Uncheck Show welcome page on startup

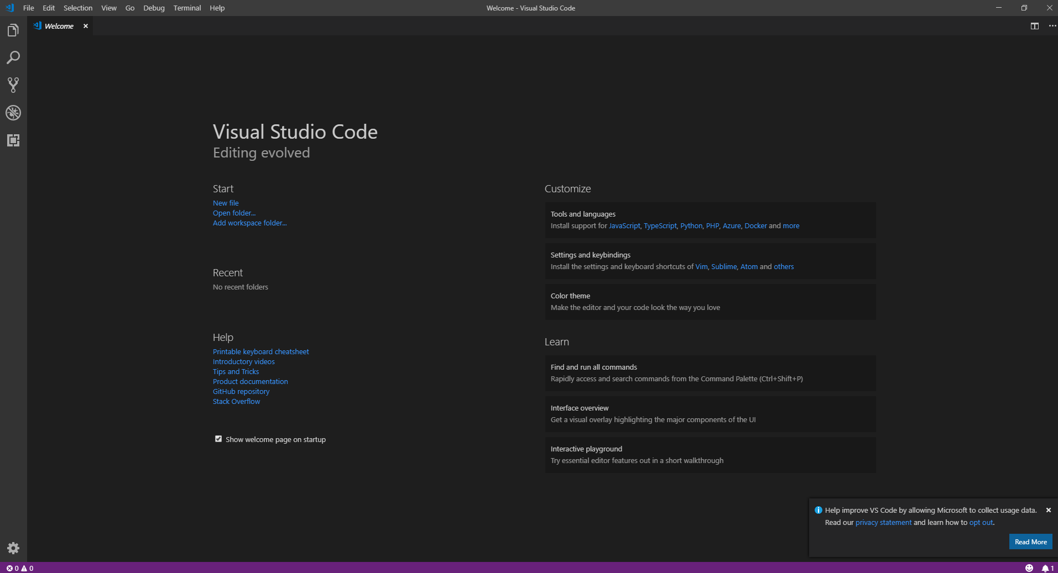pos(218,439)
